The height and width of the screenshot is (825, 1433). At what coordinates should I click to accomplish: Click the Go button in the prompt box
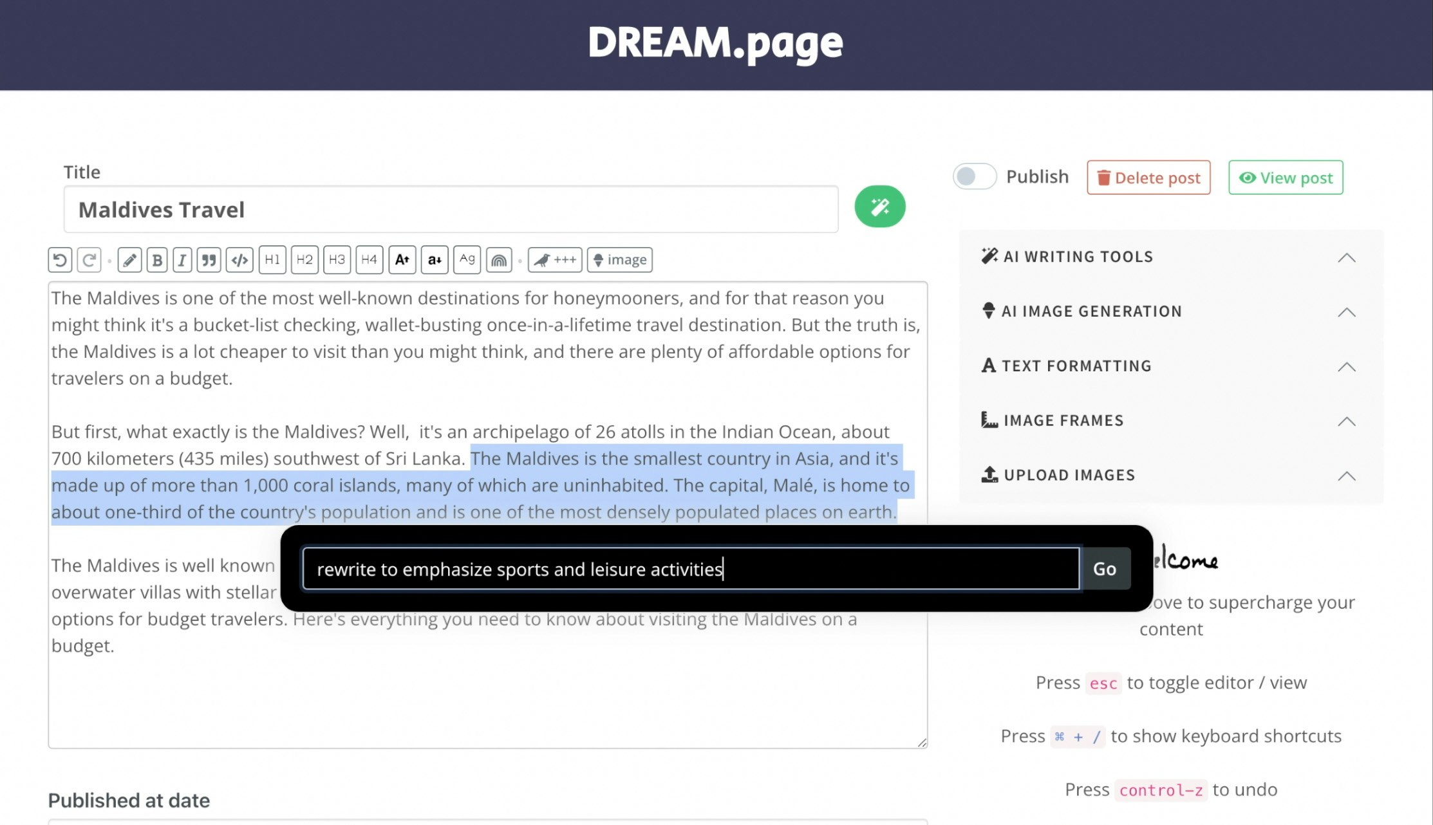point(1105,569)
